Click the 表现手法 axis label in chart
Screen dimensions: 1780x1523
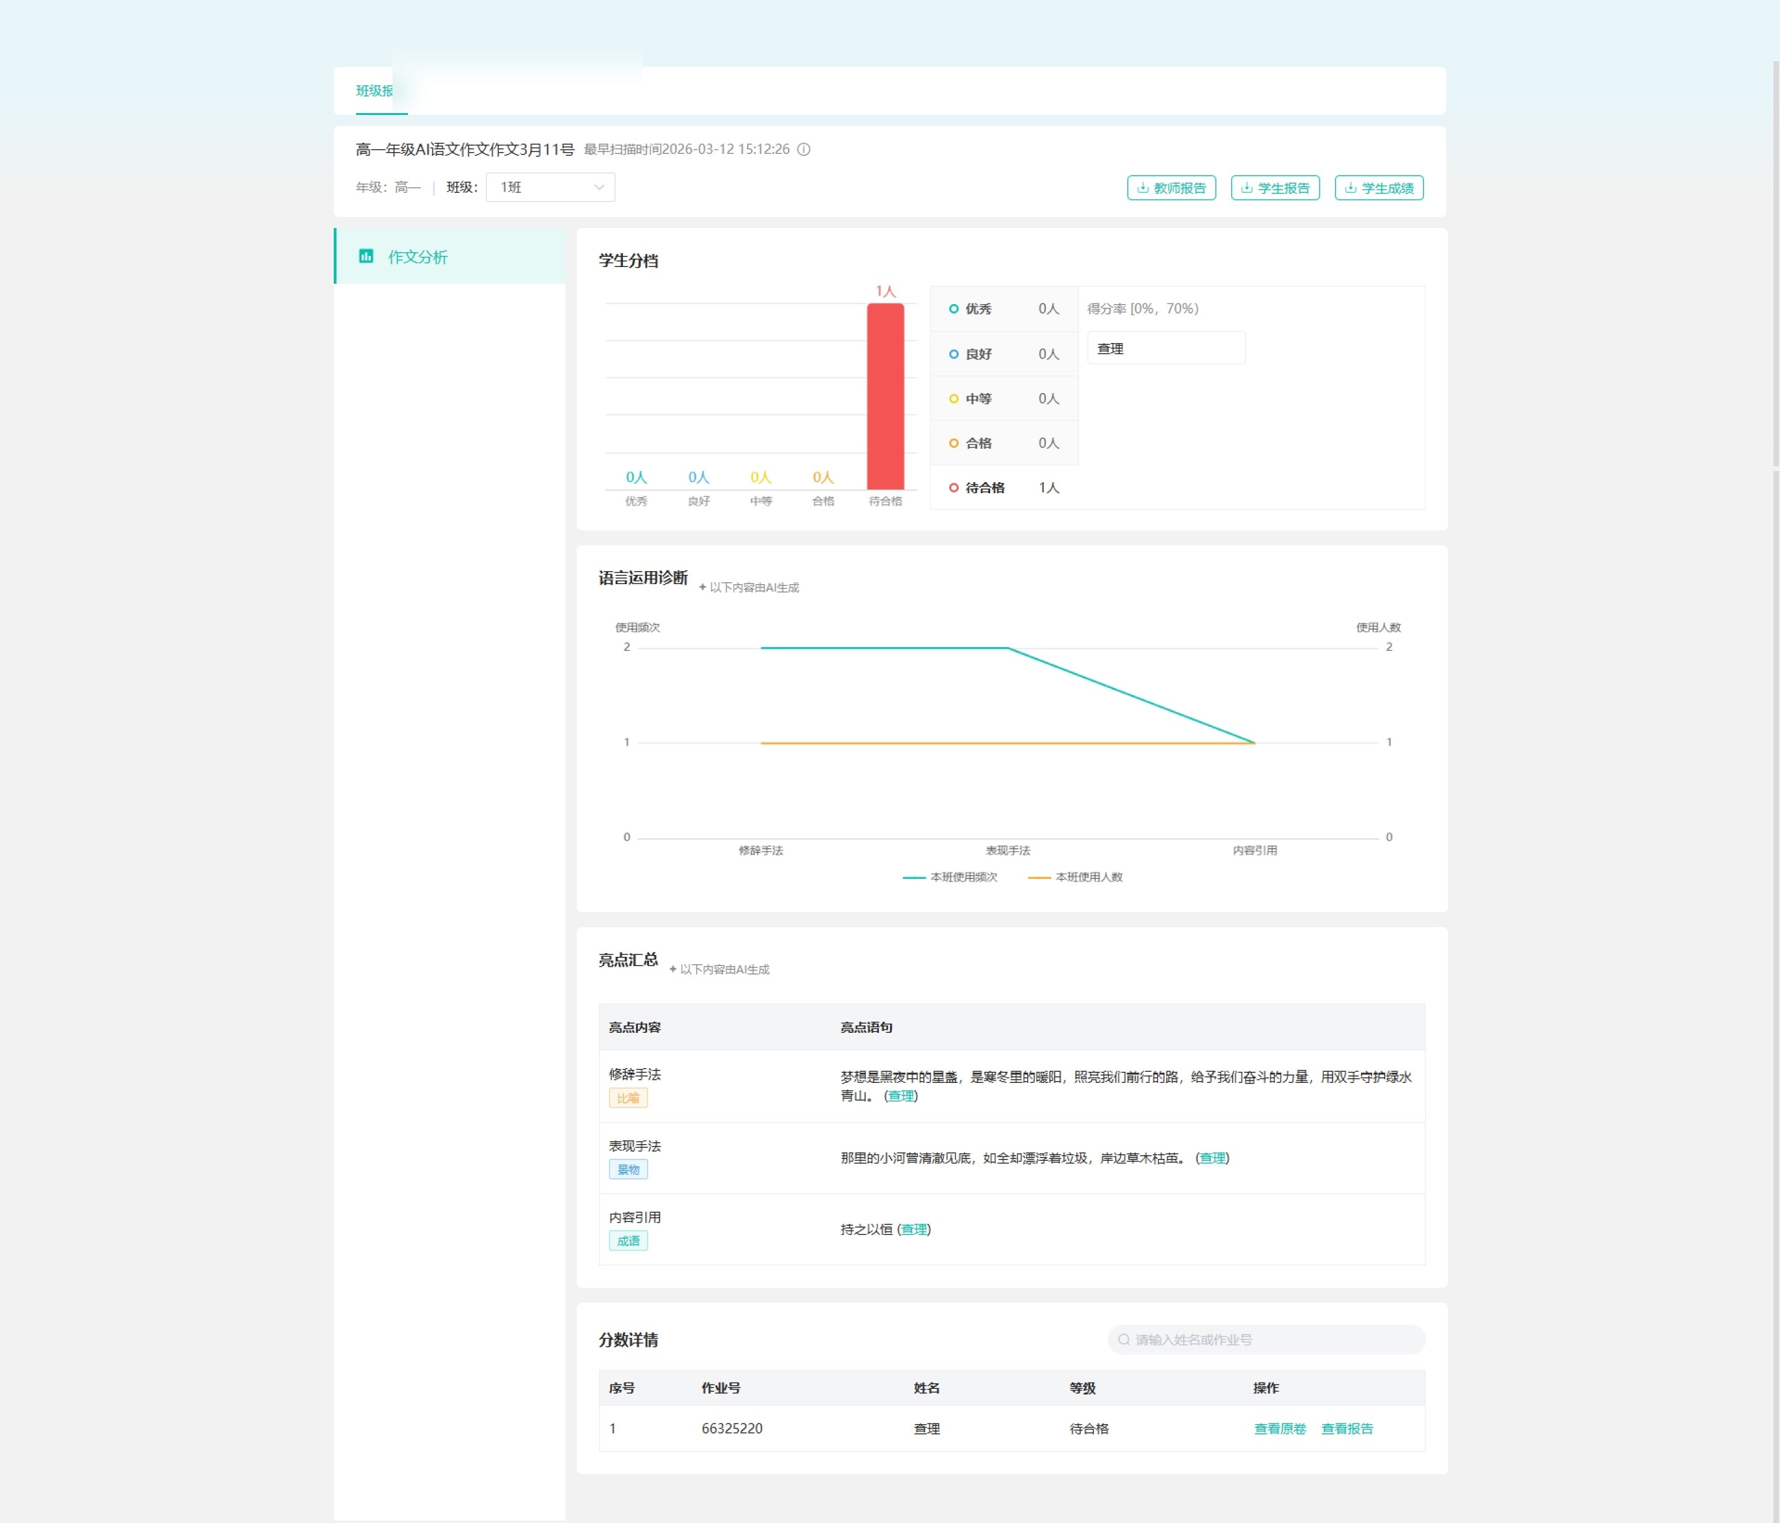pos(1007,851)
